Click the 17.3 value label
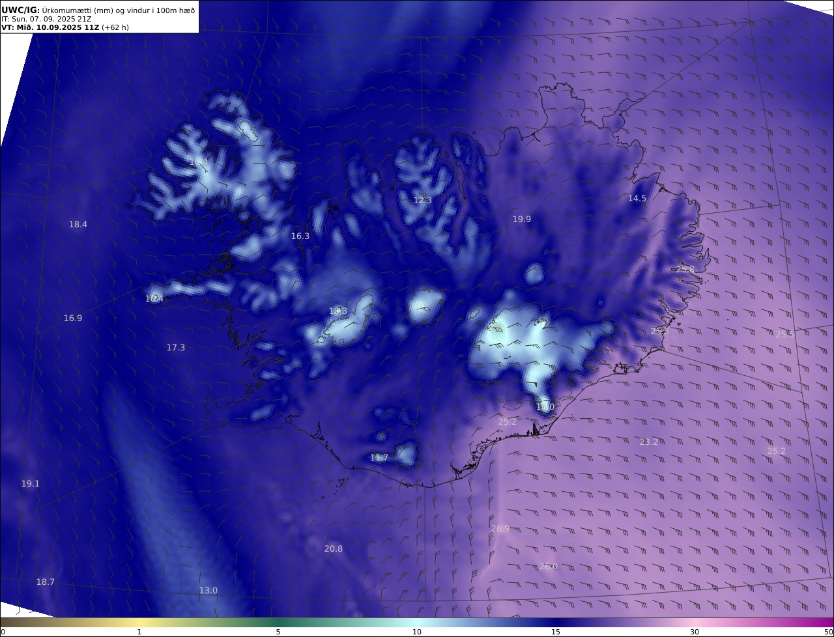834x637 pixels. [x=176, y=348]
